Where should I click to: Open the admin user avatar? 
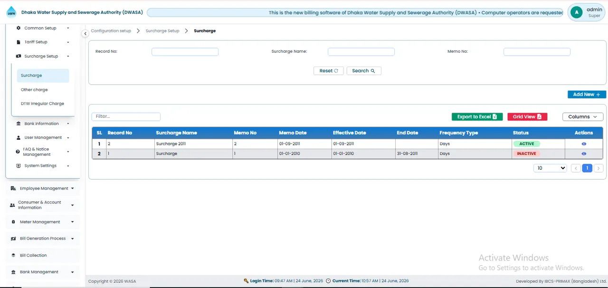pos(577,12)
